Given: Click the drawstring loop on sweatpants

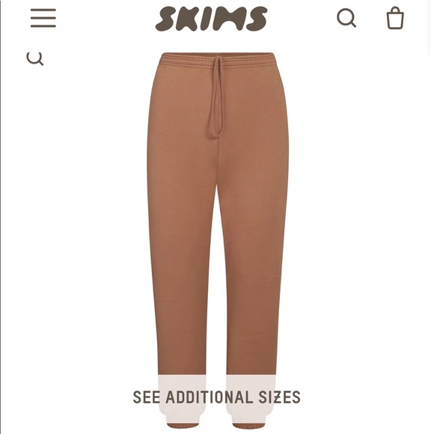Looking at the screenshot, I should coord(217,97).
